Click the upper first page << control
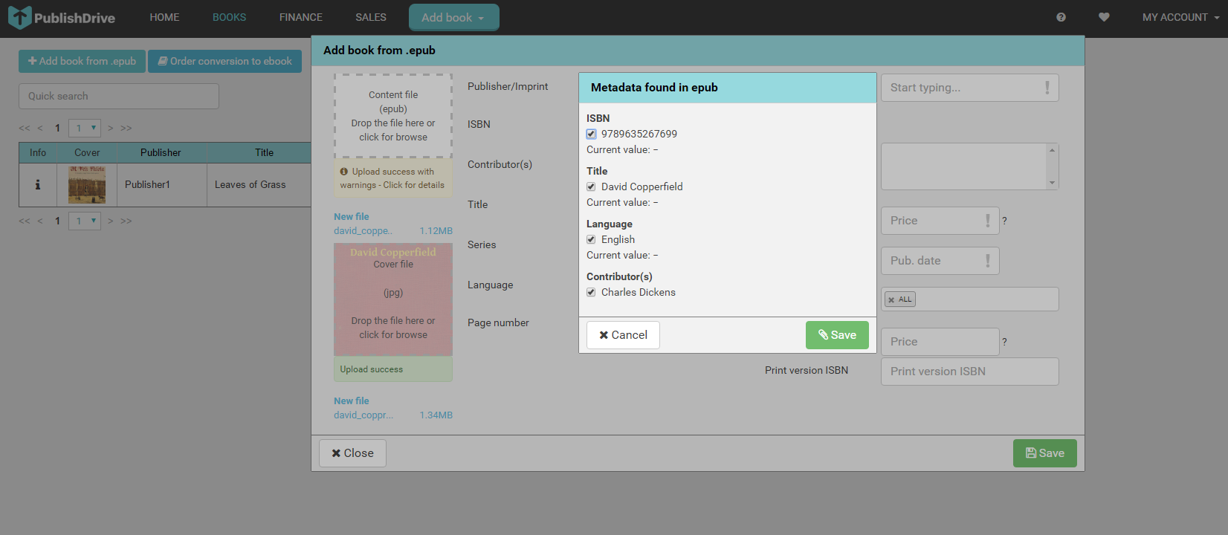The image size is (1228, 535). (25, 128)
